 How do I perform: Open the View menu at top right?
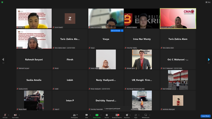(x=208, y=2)
